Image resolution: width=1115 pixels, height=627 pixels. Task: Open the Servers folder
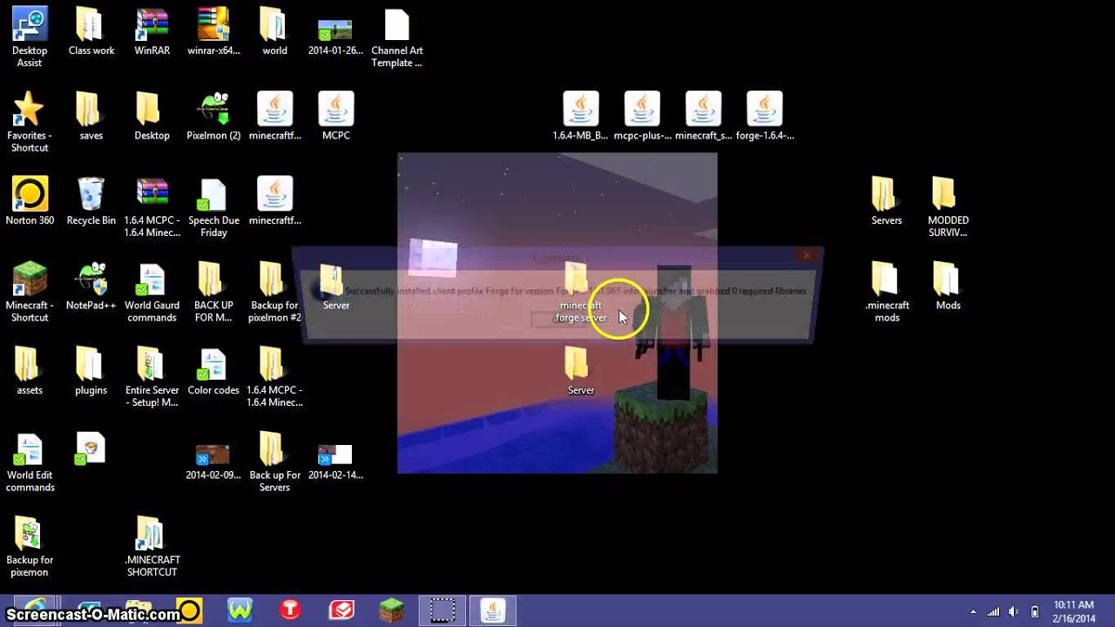coord(887,201)
